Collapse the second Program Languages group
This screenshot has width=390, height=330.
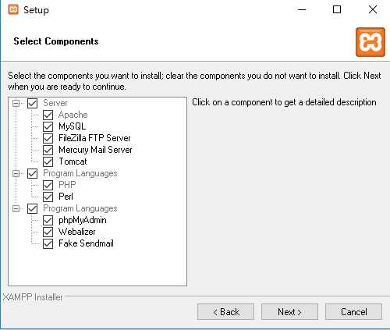pyautogui.click(x=16, y=208)
